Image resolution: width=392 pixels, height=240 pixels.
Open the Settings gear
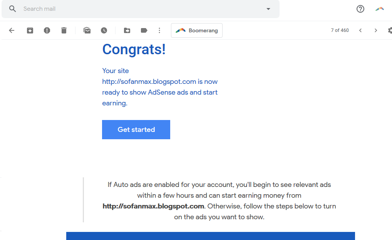[x=390, y=30]
